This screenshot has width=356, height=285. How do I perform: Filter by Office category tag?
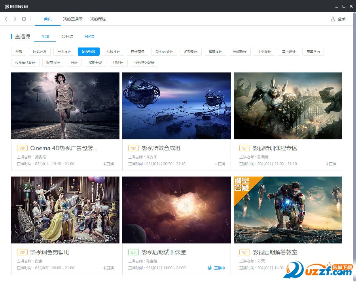[x=164, y=51]
